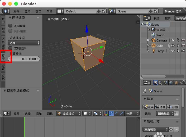Switch to the 工具 tool shelf tab
The width and height of the screenshot is (186, 137).
click(3, 20)
